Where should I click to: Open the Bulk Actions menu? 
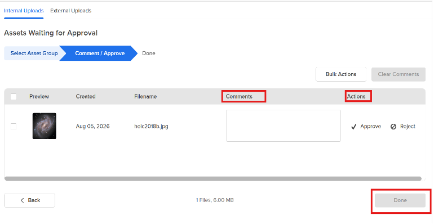pos(341,74)
